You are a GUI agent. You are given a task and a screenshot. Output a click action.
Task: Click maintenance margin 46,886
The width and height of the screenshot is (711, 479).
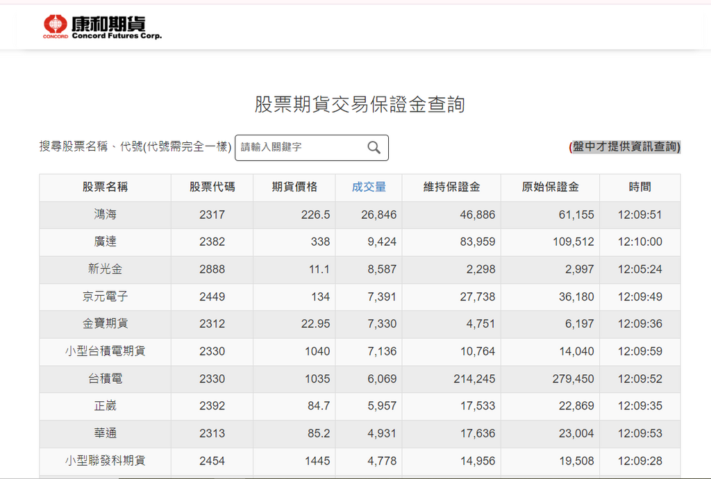click(478, 215)
